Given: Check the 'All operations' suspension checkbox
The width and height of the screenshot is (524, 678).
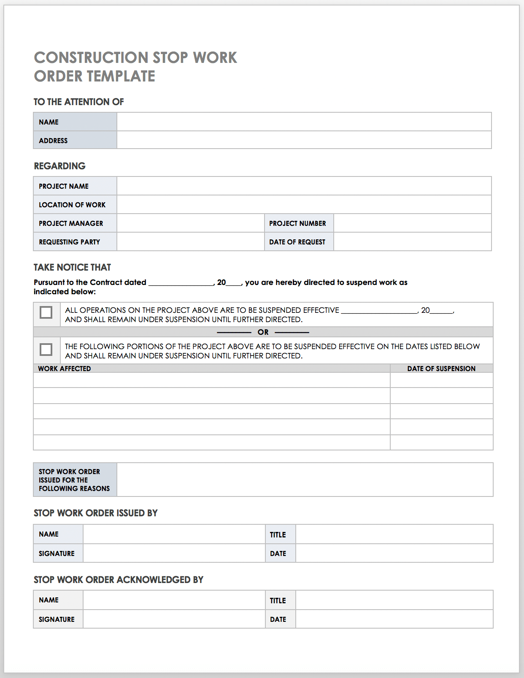Looking at the screenshot, I should (46, 313).
